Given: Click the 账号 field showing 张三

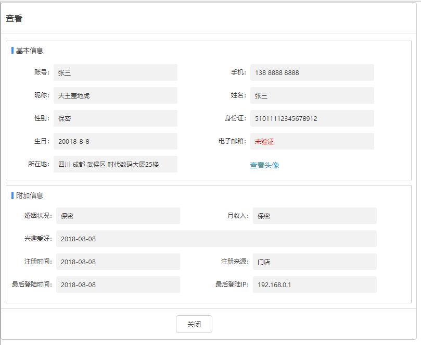Looking at the screenshot, I should [115, 72].
